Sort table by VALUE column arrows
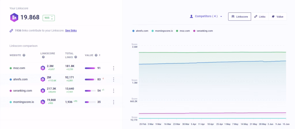 tap(100, 55)
